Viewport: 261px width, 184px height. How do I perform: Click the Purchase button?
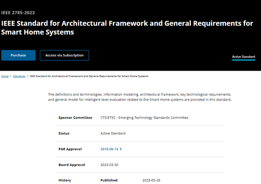(x=18, y=55)
